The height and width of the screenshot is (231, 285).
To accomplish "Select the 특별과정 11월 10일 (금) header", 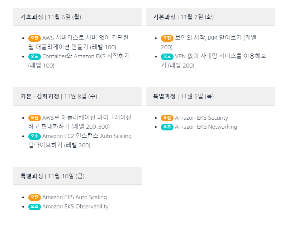I will click(78, 176).
